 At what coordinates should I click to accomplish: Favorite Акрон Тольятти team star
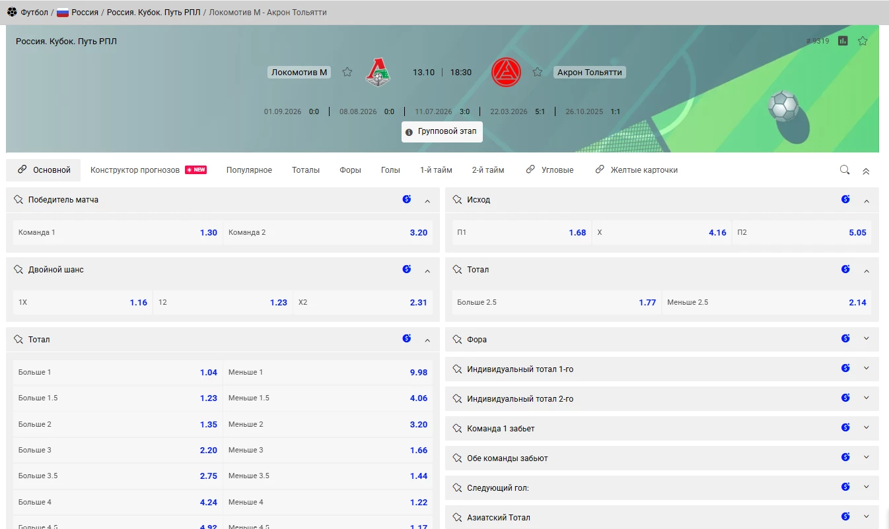tap(538, 72)
